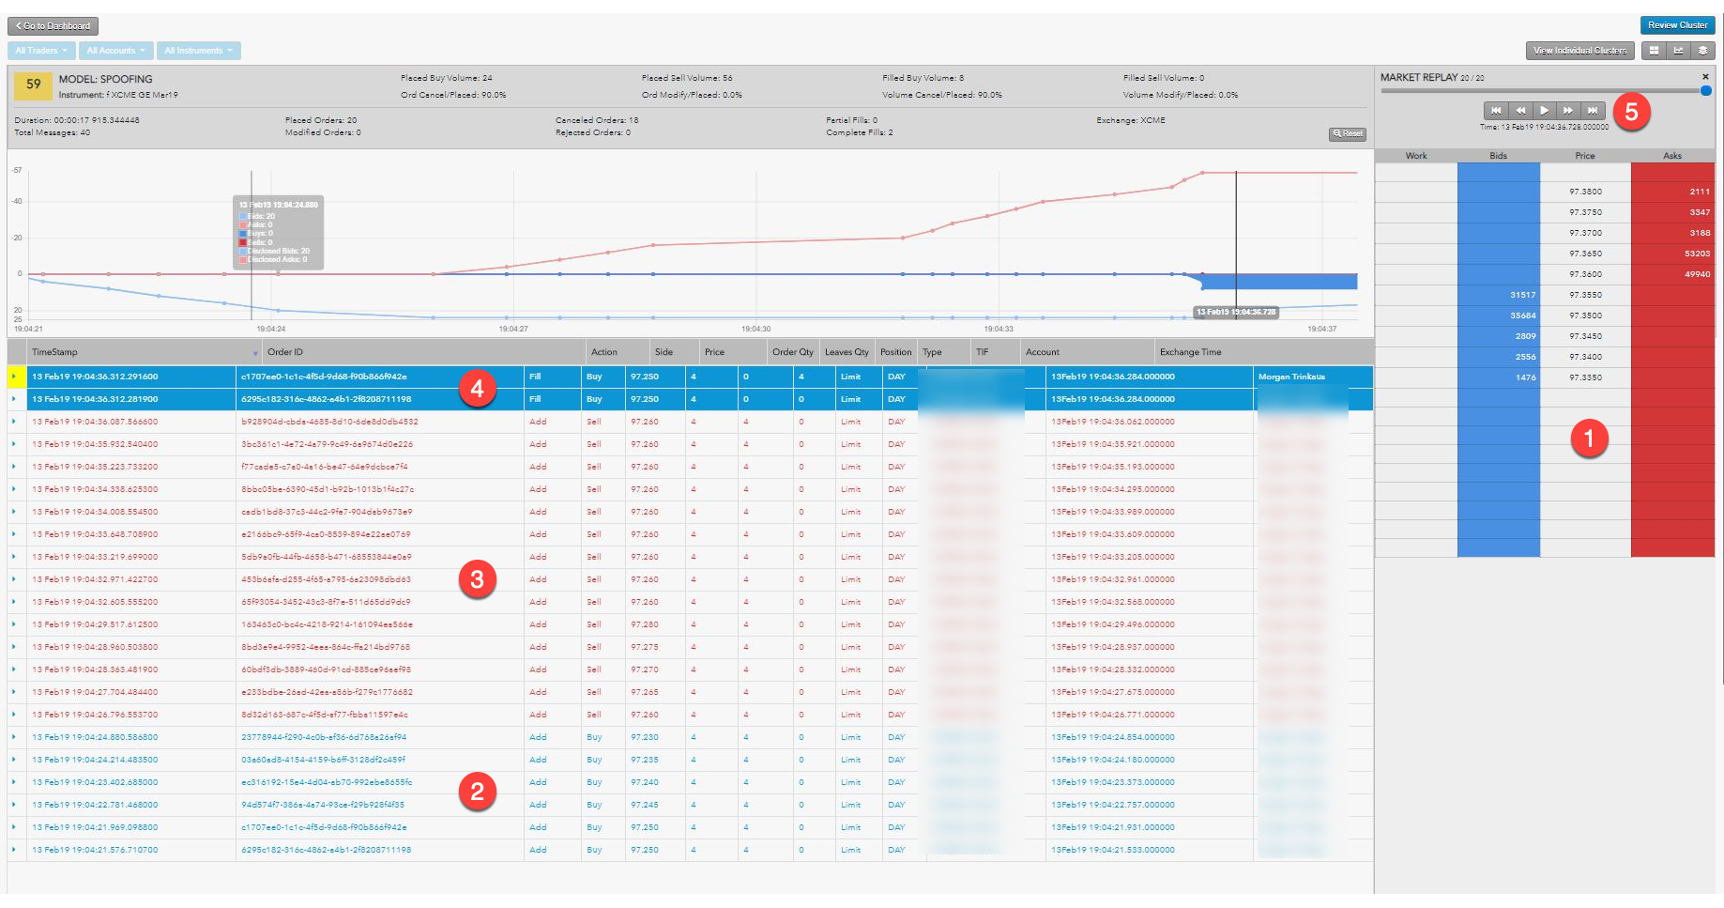
Task: Click the fast-forward button in Market Replay
Action: [x=1568, y=110]
